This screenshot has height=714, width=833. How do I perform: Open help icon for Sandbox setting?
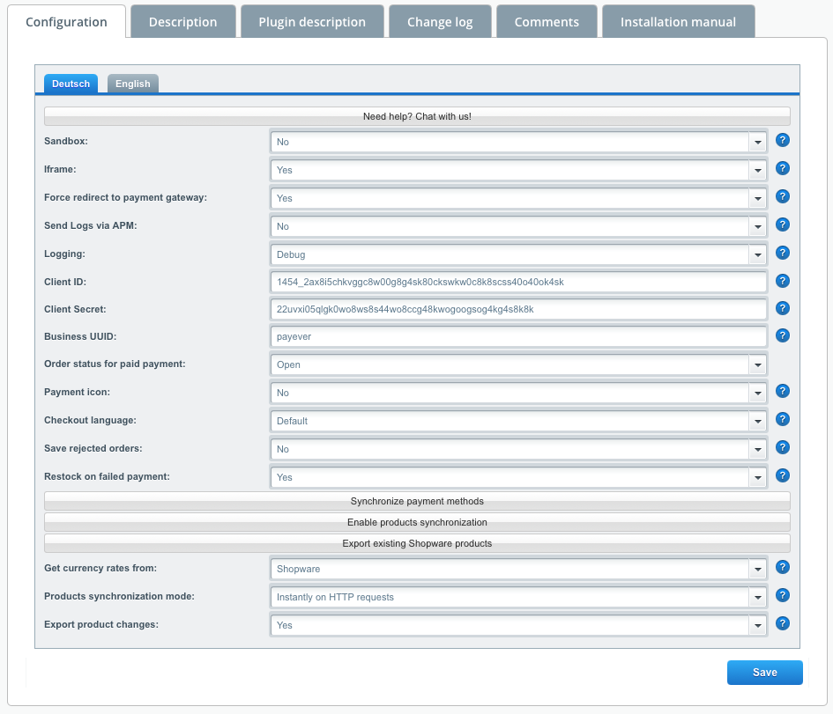point(782,140)
